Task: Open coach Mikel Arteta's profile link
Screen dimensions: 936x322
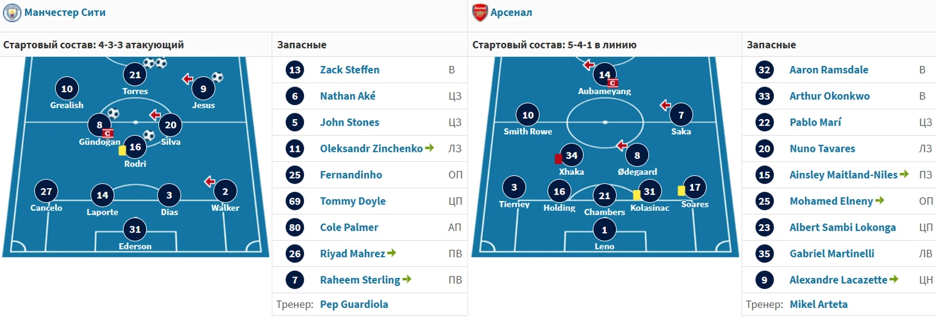Action: tap(818, 305)
